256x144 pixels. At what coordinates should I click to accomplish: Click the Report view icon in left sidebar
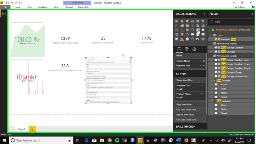(4, 14)
